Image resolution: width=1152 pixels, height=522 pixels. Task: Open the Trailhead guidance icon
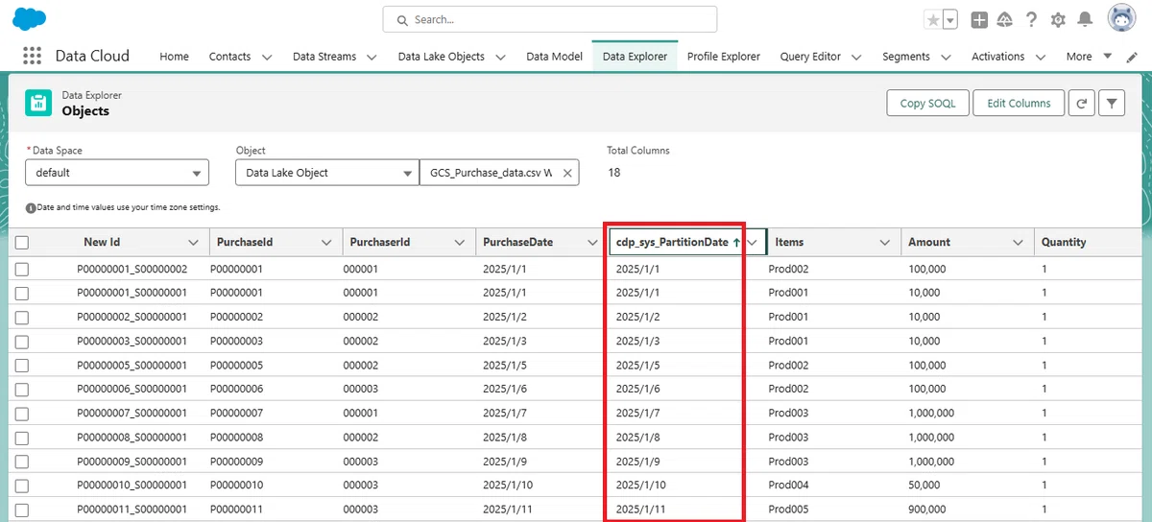(x=1005, y=19)
